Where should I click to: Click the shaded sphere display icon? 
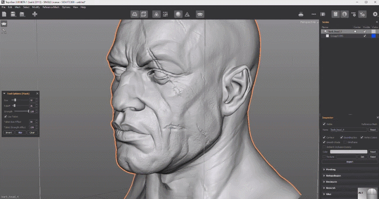tap(178, 14)
